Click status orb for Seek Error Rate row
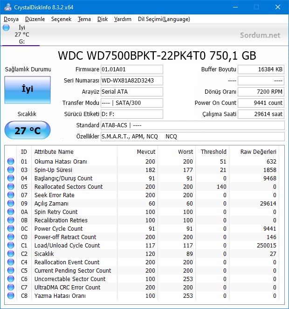Screen dimensions: 289x309 click(x=11, y=195)
